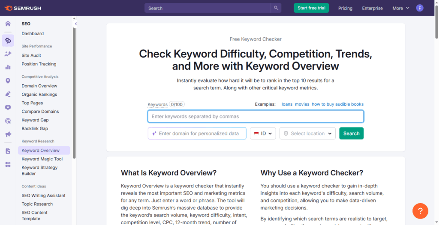Open the megaphone Advertising icon
This screenshot has height=225, width=439.
tap(8, 134)
